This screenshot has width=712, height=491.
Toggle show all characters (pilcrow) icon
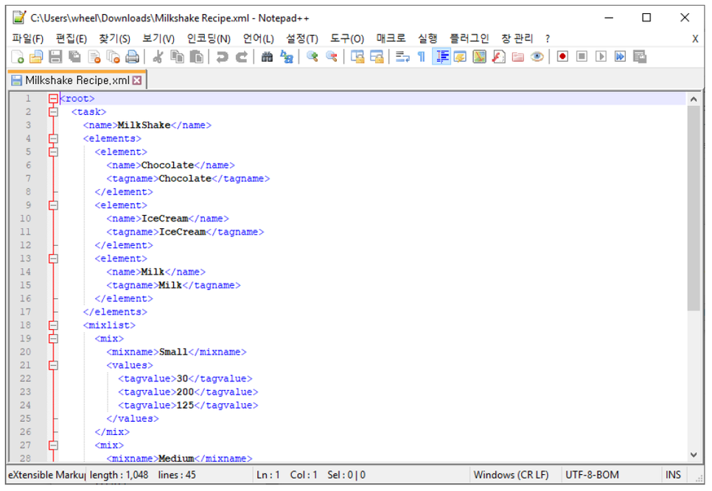point(422,57)
